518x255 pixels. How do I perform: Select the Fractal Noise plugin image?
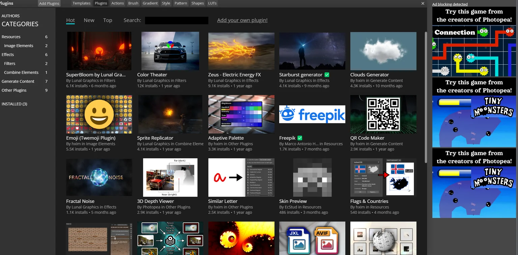pyautogui.click(x=99, y=178)
